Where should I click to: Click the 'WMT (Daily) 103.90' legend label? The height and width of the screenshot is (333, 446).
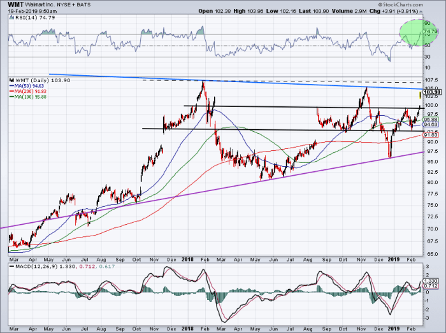(x=43, y=80)
